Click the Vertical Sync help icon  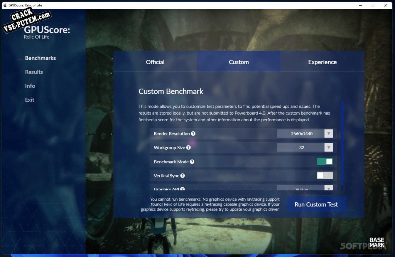(x=183, y=176)
